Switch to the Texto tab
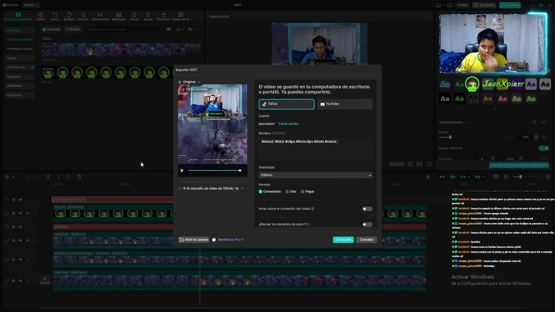555x312 pixels. pyautogui.click(x=55, y=16)
